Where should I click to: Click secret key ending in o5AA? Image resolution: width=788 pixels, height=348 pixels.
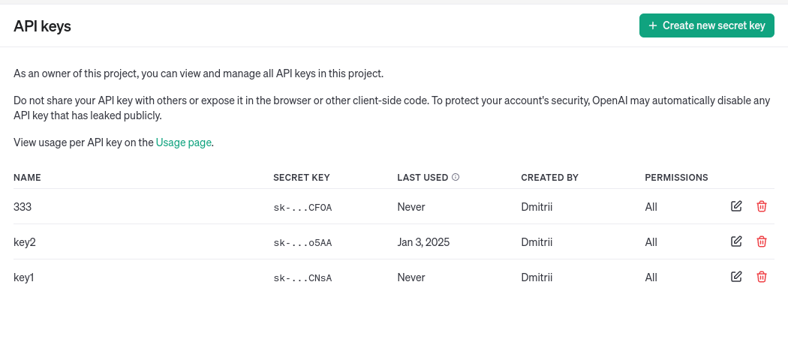[302, 243]
